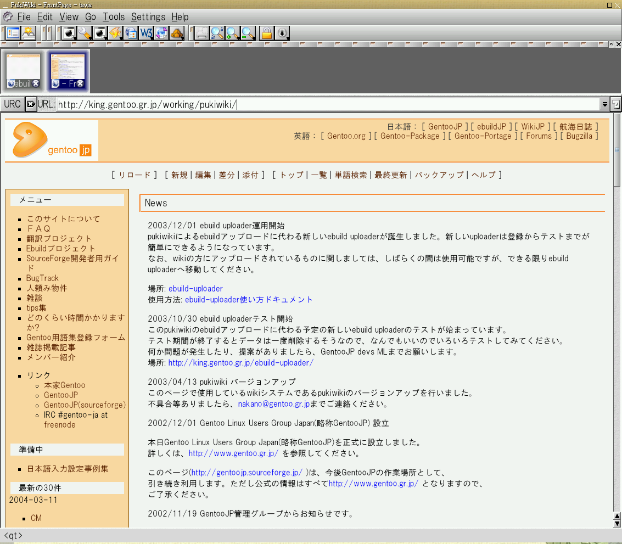Click the scrollbar down arrow
The image size is (622, 544).
[617, 524]
